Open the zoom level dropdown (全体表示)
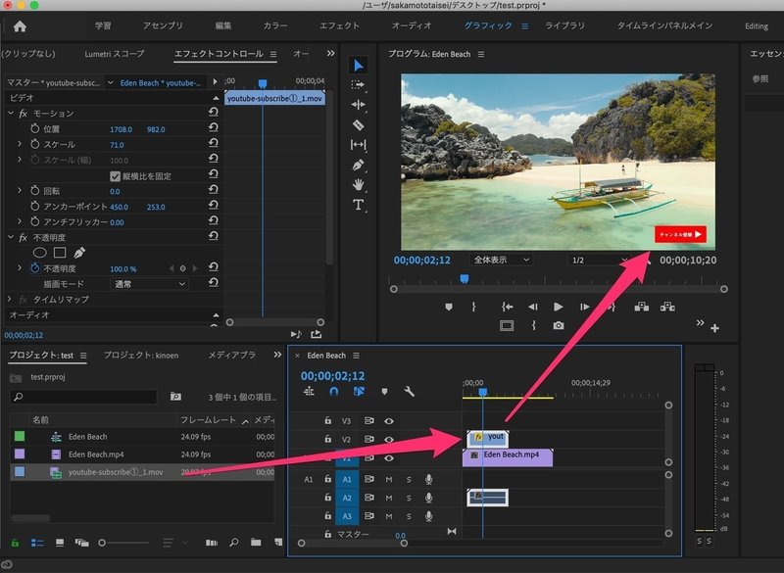 502,260
